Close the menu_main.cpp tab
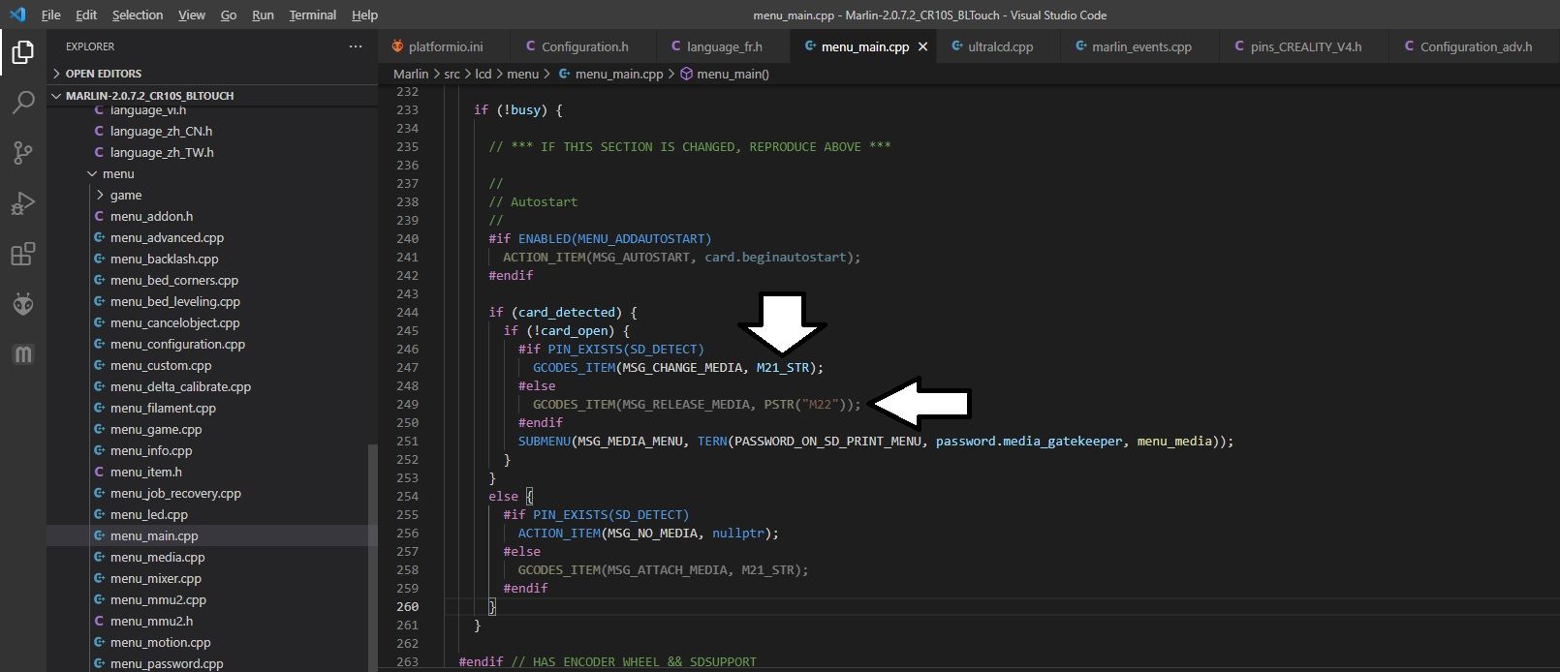Image resolution: width=1560 pixels, height=672 pixels. pyautogui.click(x=922, y=46)
